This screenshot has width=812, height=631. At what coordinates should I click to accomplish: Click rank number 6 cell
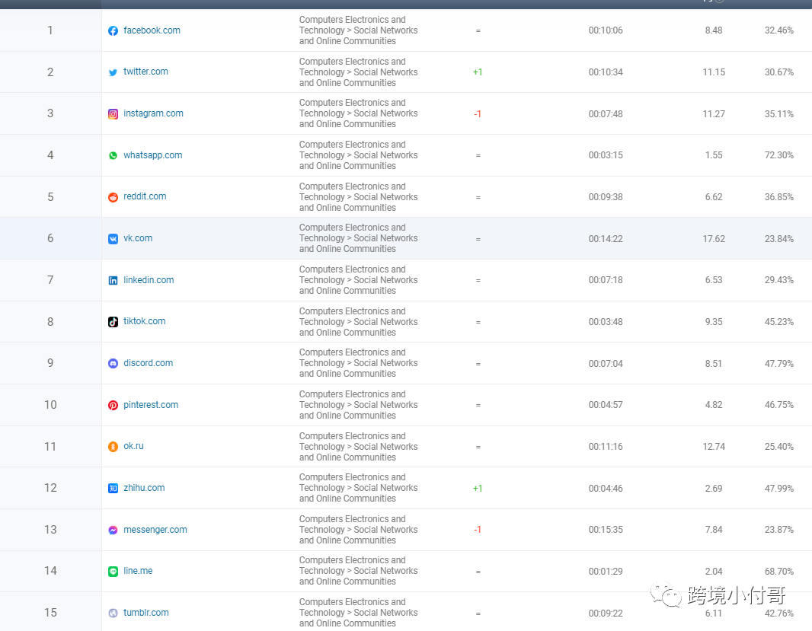point(50,238)
